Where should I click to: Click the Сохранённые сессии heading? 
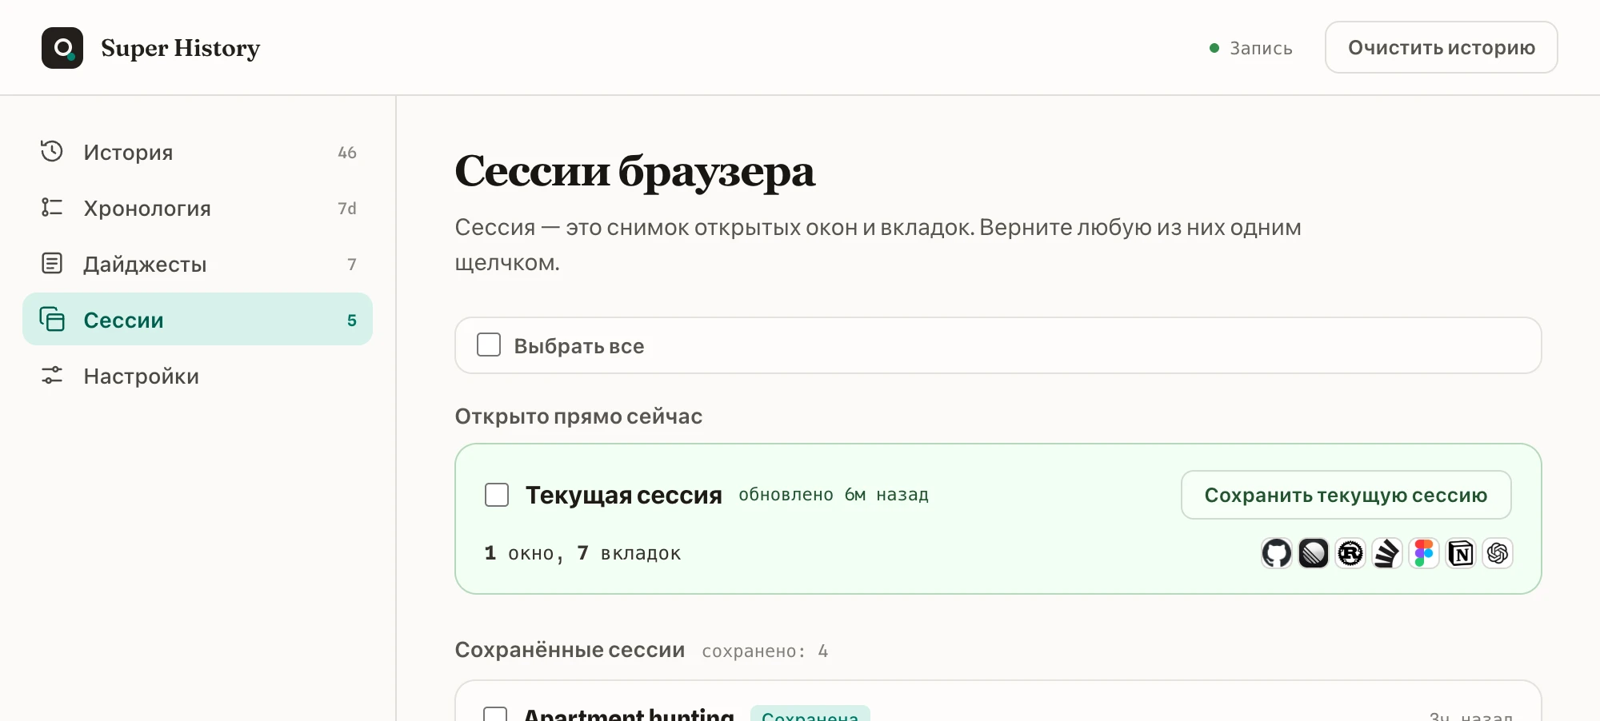point(570,650)
